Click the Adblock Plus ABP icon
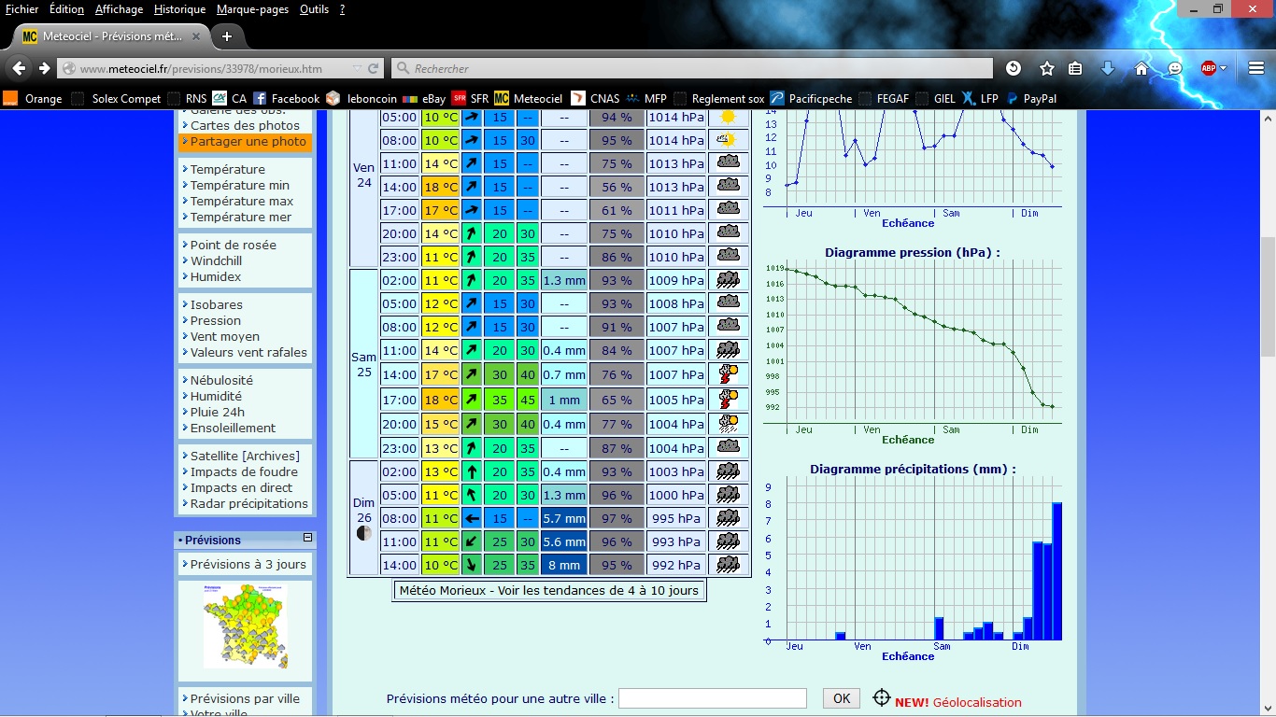Viewport: 1276px width, 717px height. tap(1208, 68)
